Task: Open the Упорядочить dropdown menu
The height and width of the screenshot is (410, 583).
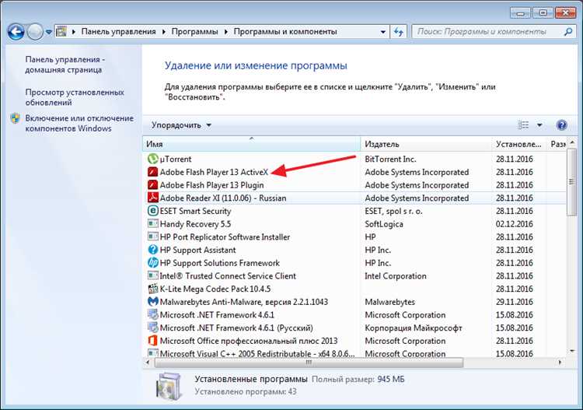Action: pos(181,124)
